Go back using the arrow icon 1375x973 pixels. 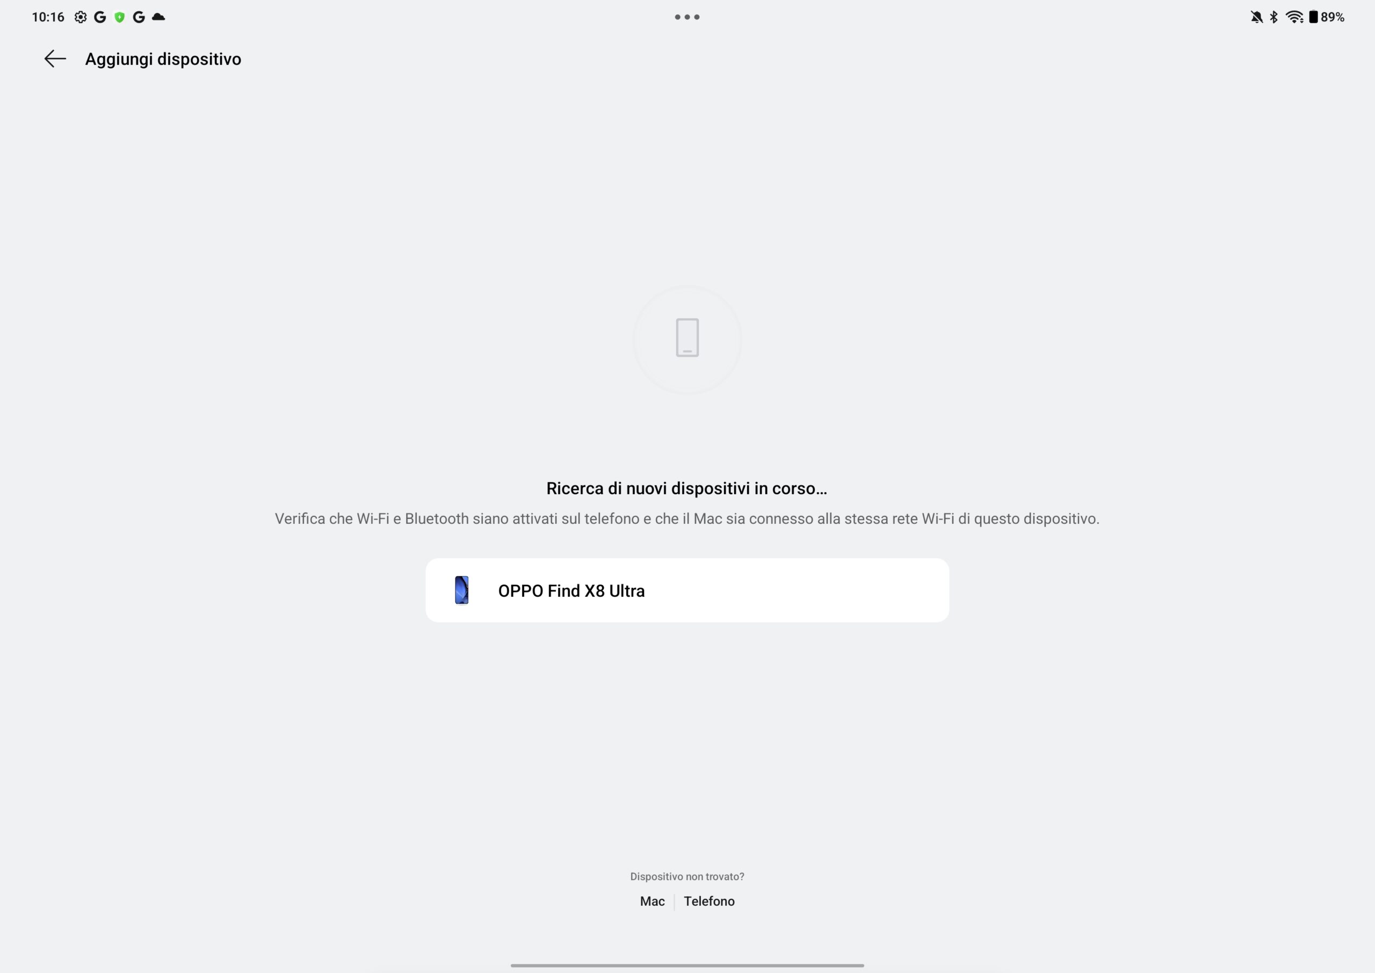coord(55,59)
